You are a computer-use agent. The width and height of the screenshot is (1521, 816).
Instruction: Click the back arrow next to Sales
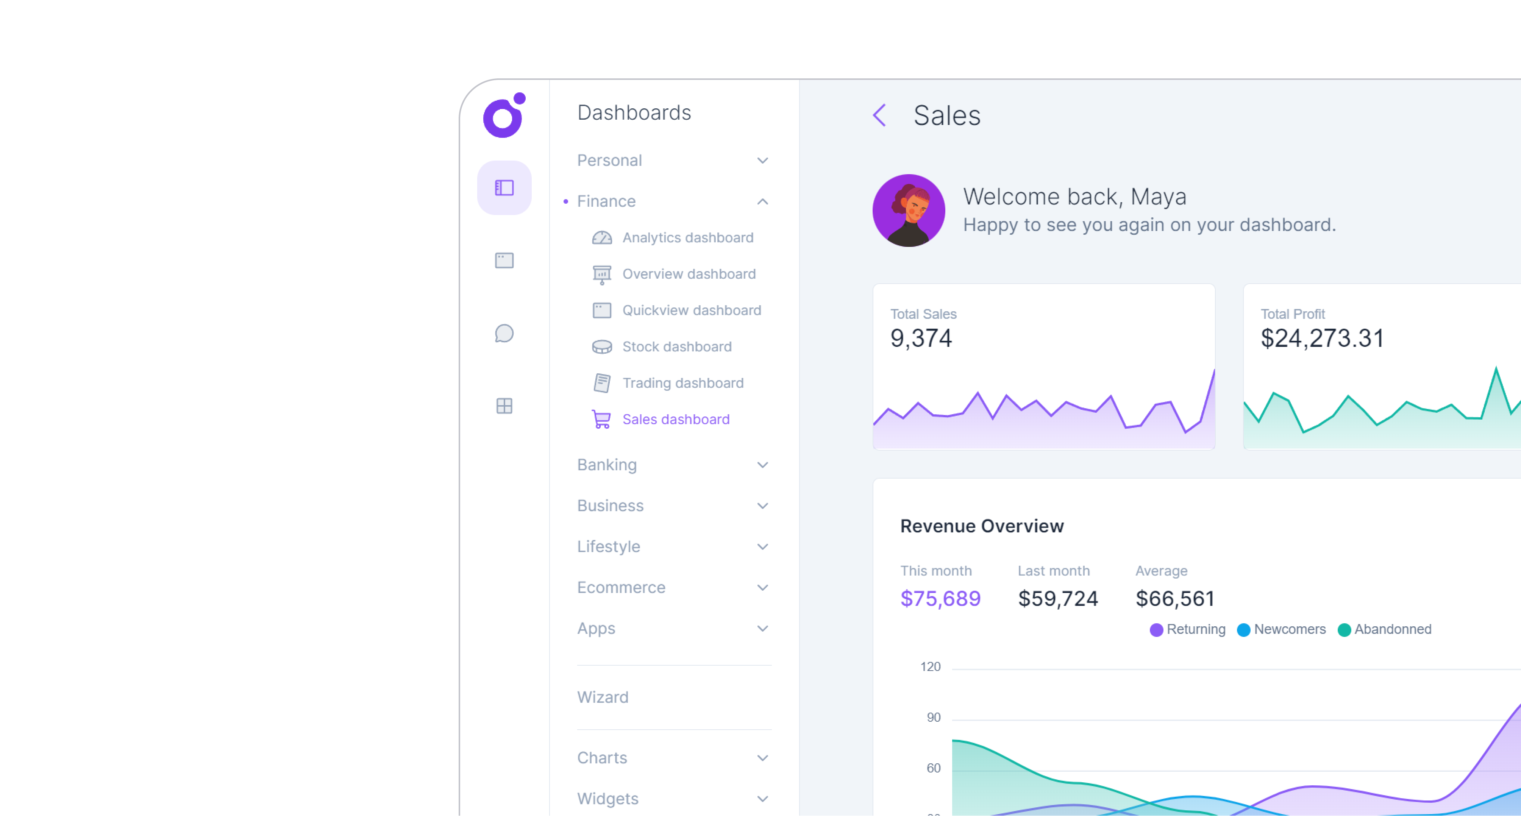879,116
